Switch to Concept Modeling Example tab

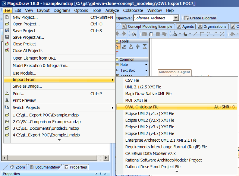point(147,26)
